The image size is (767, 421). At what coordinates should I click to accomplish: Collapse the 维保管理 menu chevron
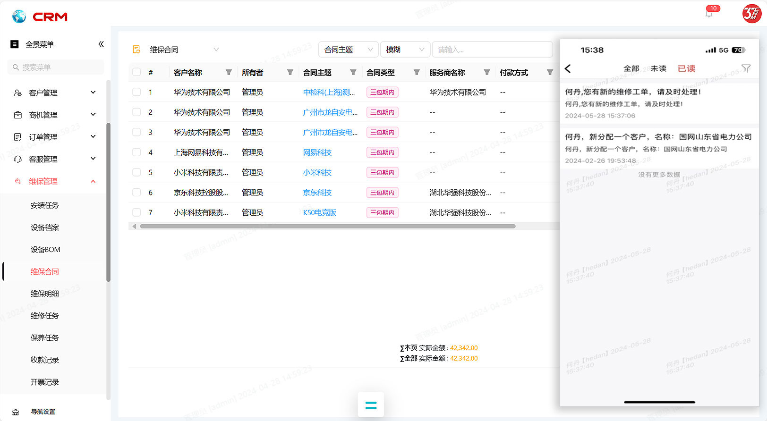pos(93,181)
